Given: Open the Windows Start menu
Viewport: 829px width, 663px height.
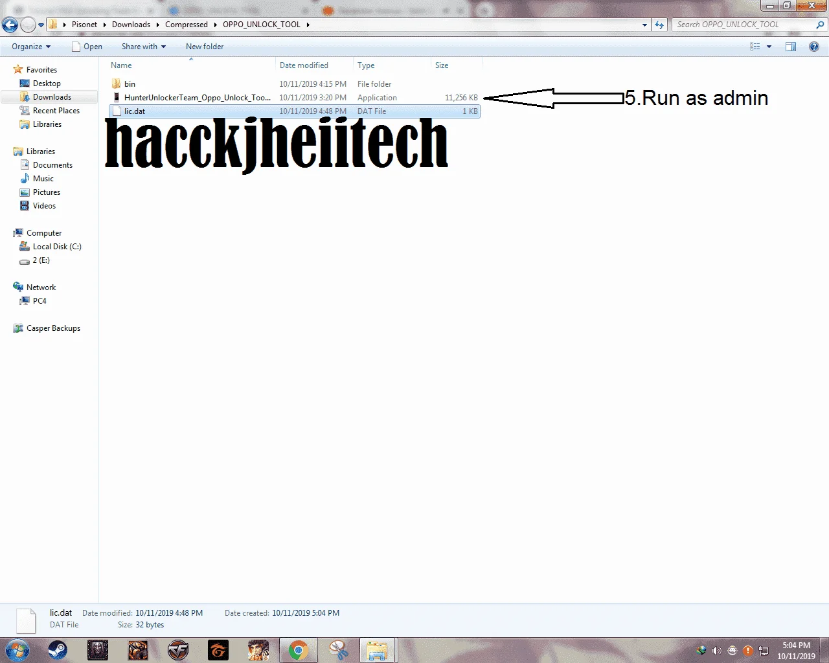Looking at the screenshot, I should (17, 650).
